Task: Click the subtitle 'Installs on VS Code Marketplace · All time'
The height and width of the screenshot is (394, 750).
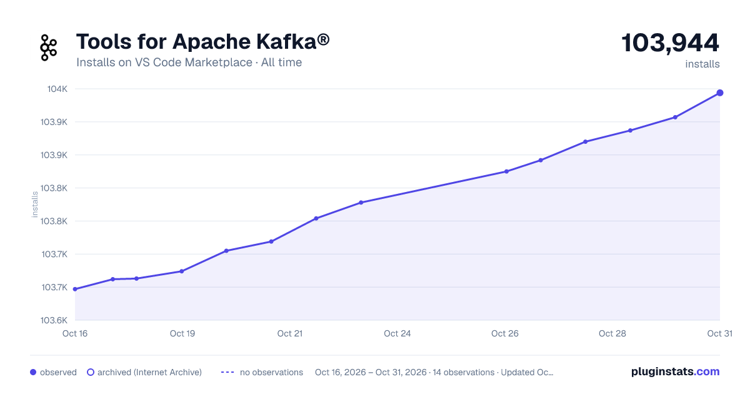Action: [x=189, y=63]
